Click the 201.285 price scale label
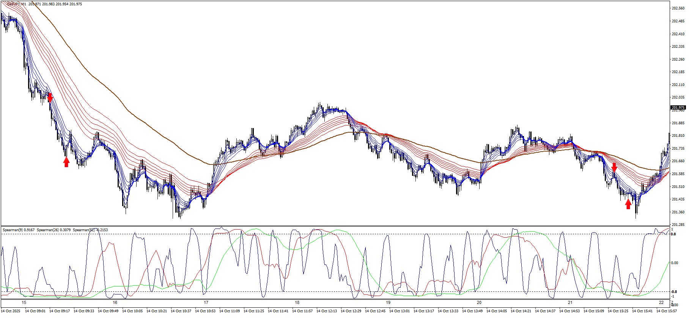The image size is (689, 321). (x=678, y=225)
